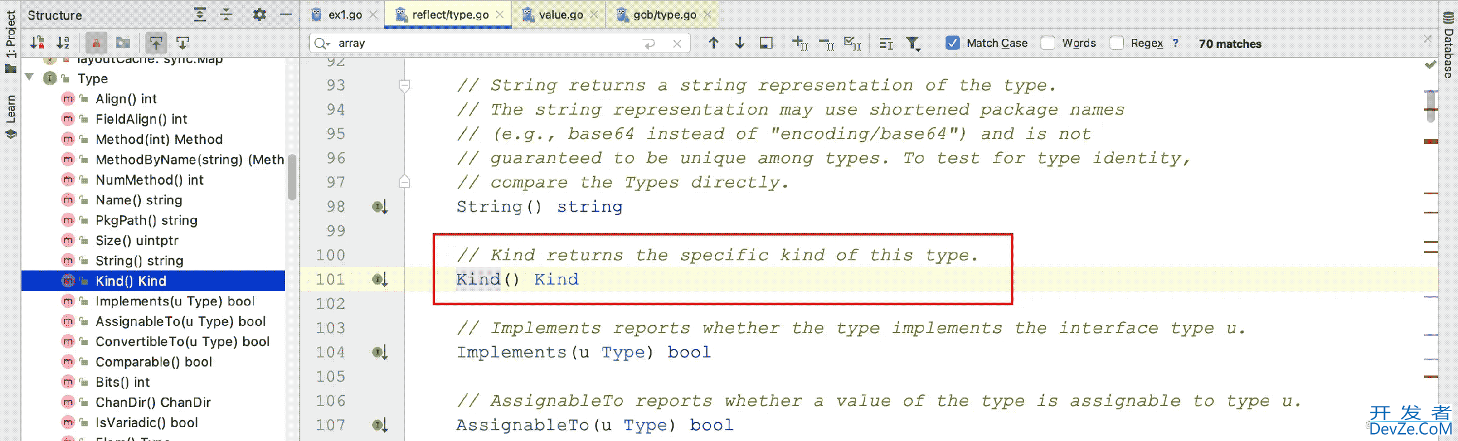Open search history dropdown magnifier
The height and width of the screenshot is (441, 1458).
pos(322,43)
